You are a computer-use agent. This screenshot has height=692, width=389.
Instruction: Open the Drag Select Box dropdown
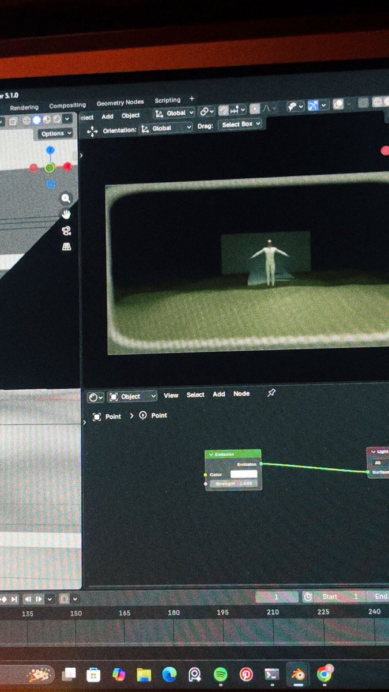click(x=240, y=124)
